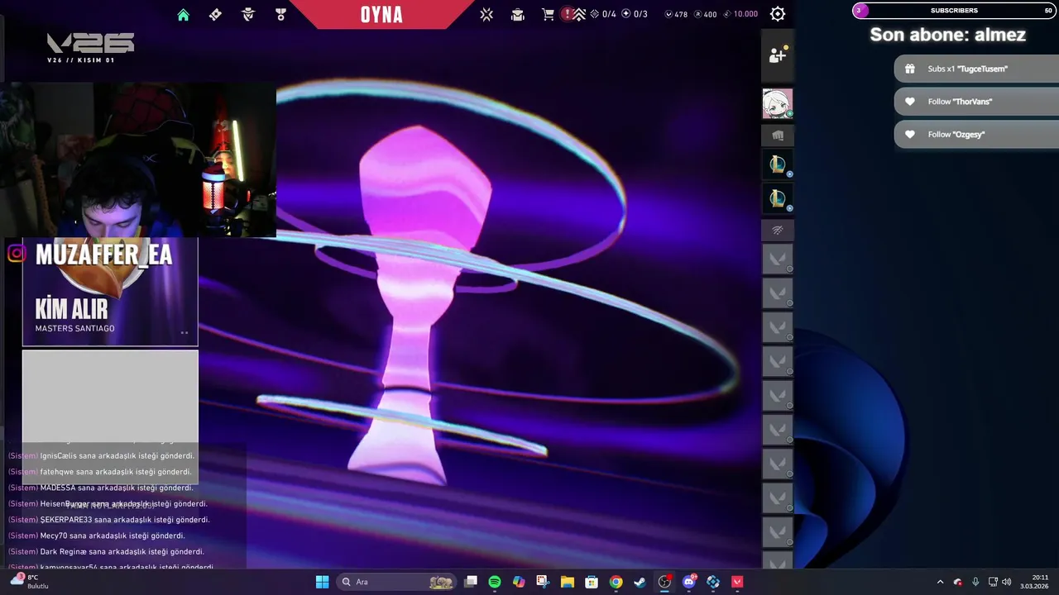
Task: Go to the Valorant home screen icon
Action: [x=184, y=15]
